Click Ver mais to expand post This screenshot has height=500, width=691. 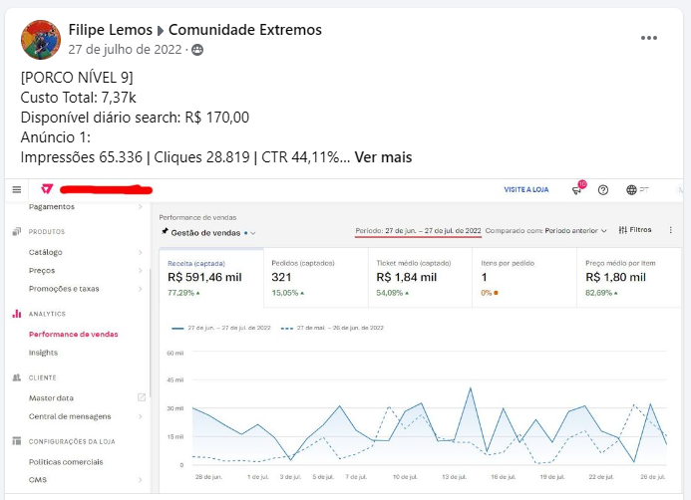(x=383, y=157)
